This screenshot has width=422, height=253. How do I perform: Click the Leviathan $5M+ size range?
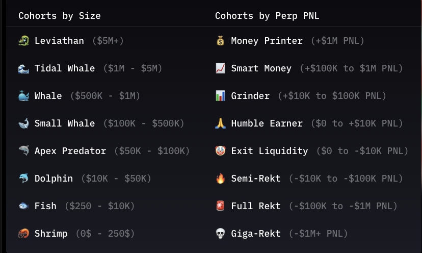pos(108,41)
